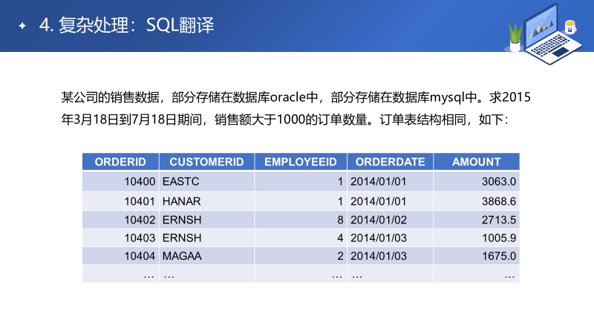
Task: Select the CUSTOMERID column header
Action: (207, 162)
